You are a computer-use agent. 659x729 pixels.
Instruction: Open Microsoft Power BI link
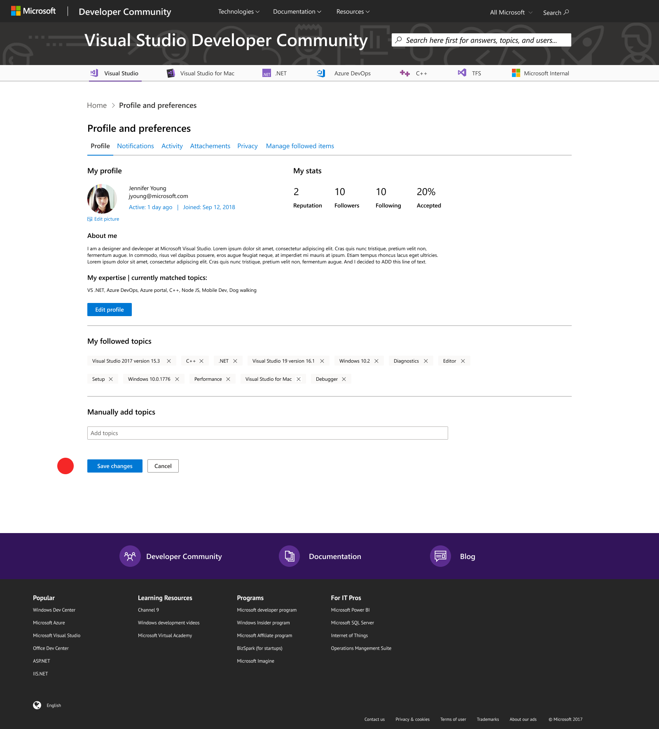[x=351, y=610]
